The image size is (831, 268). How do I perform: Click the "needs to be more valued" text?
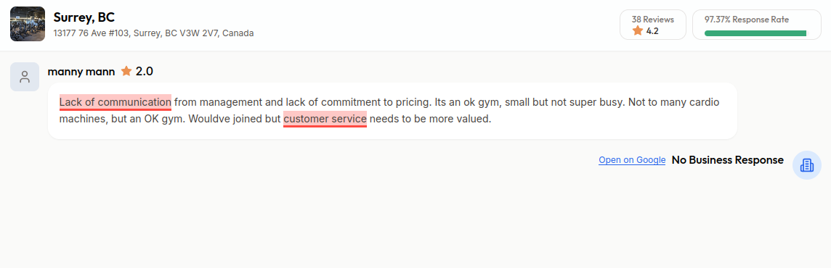point(430,119)
